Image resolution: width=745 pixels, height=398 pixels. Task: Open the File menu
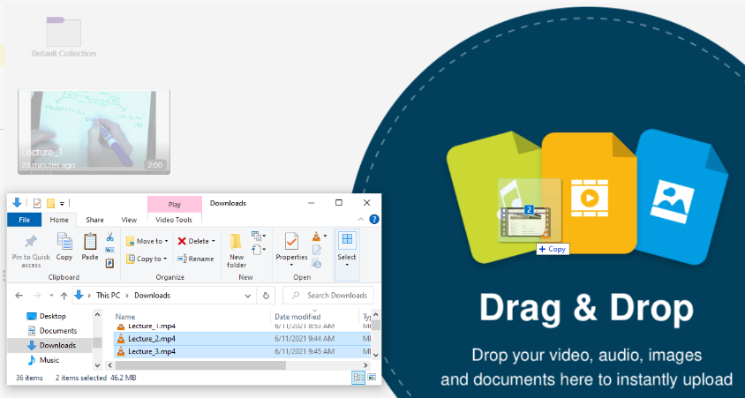click(25, 220)
